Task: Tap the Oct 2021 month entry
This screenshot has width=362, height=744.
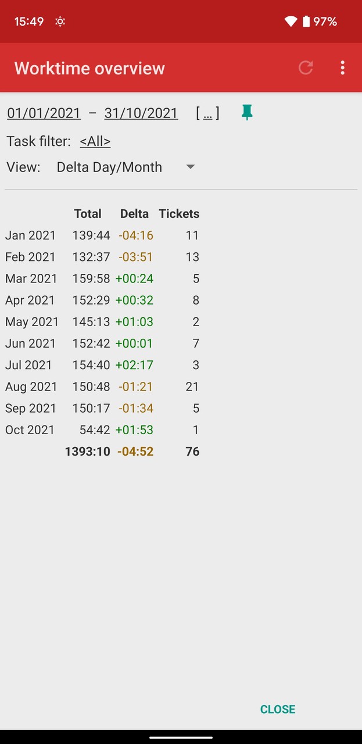Action: coord(30,430)
